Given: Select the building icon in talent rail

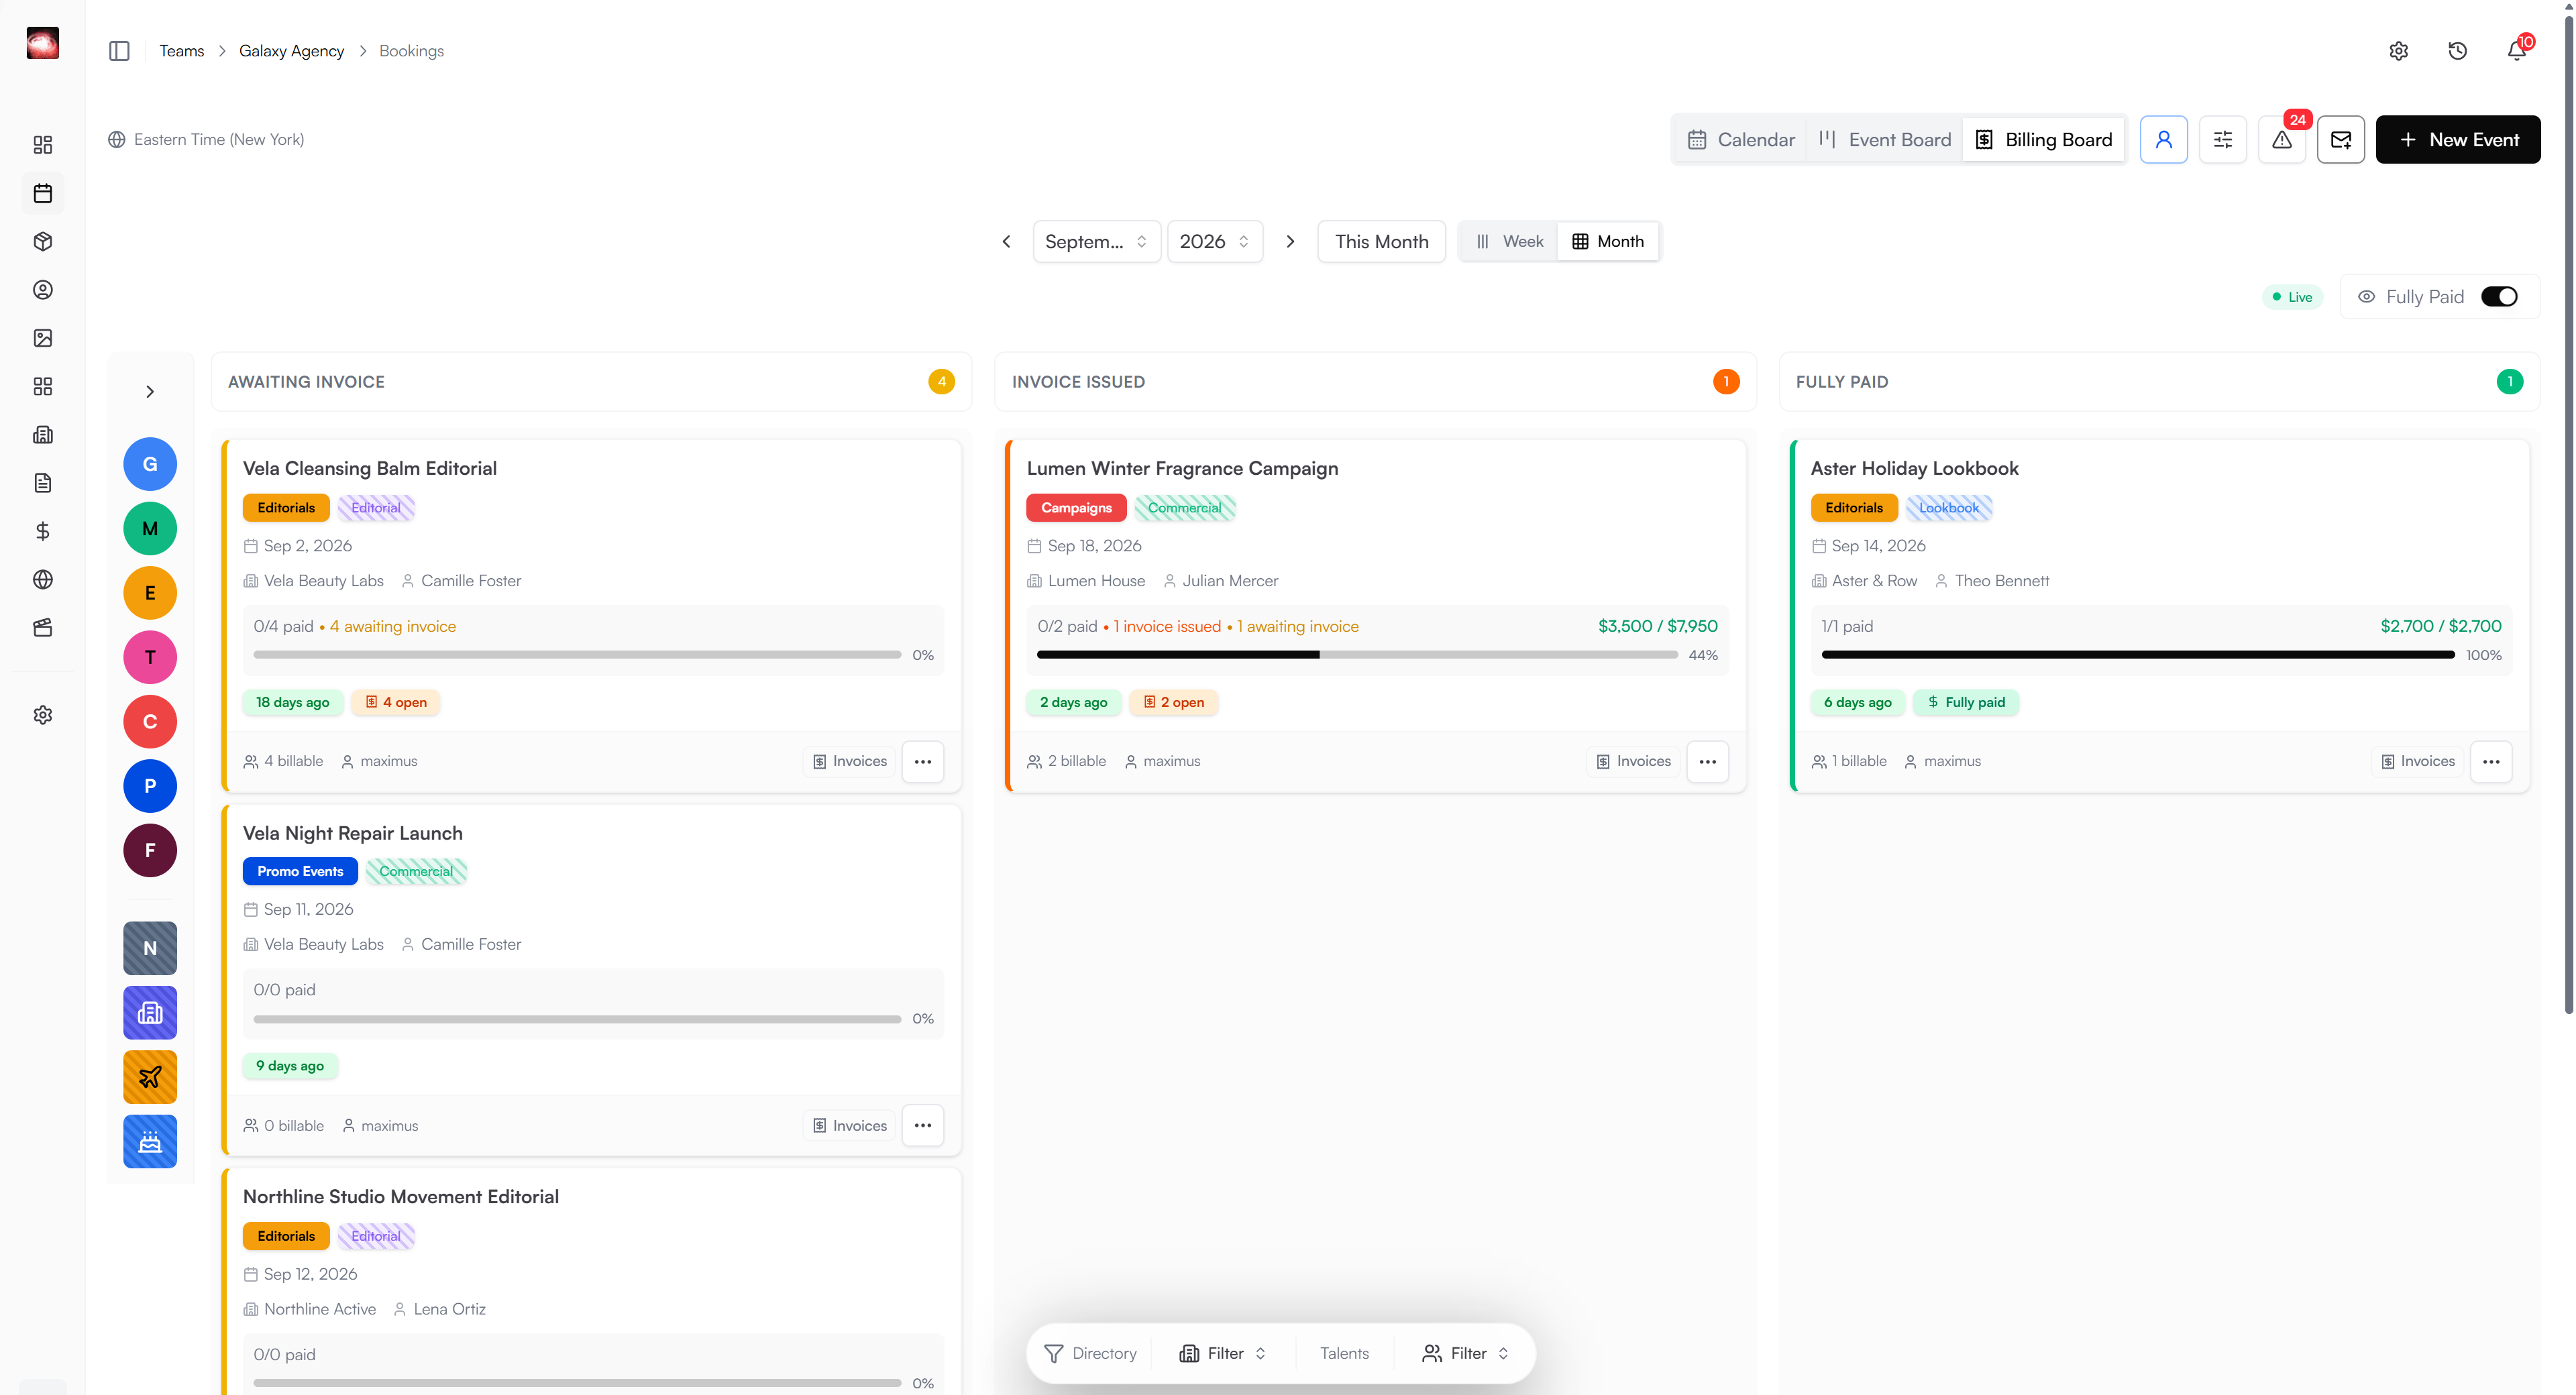Looking at the screenshot, I should click(x=150, y=1013).
